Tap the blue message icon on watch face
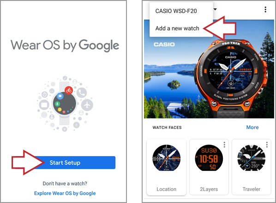The height and width of the screenshot is (203, 276). point(60,96)
